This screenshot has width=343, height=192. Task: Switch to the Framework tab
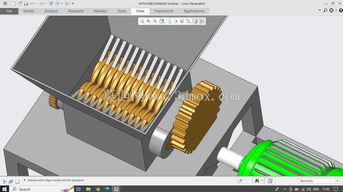[164, 11]
